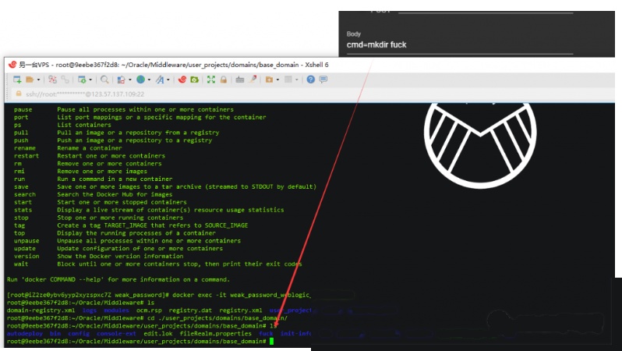Screen dimensions: 622x351
Task: Click the green Xftp file transfer icon
Action: tap(194, 80)
